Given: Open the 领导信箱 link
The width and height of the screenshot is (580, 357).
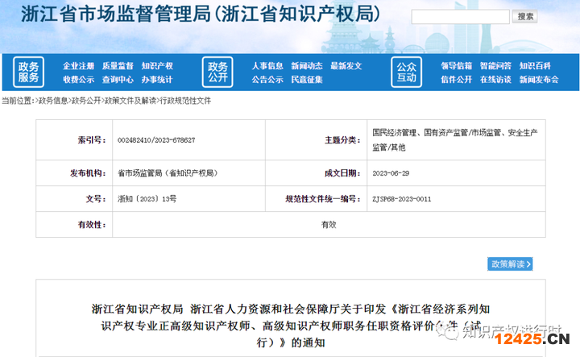Looking at the screenshot, I should point(456,66).
